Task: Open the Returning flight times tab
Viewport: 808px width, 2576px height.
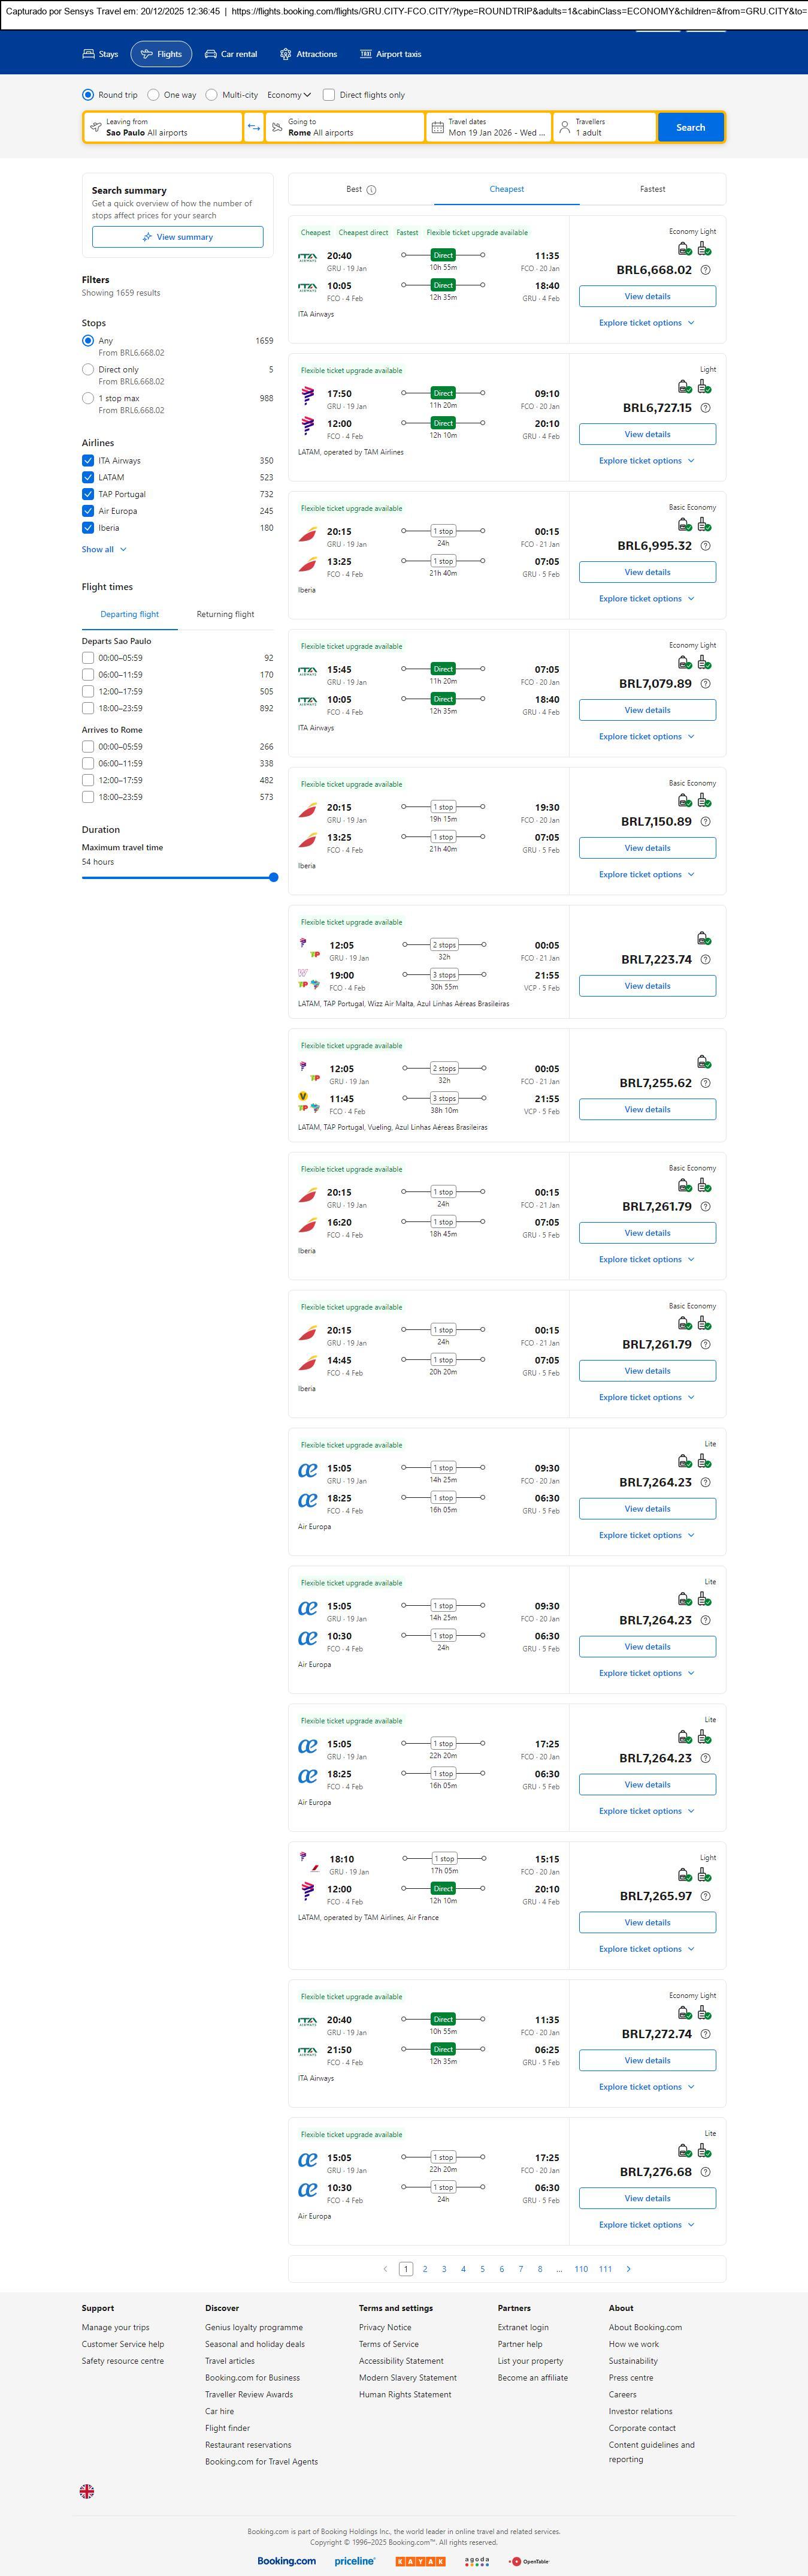Action: click(x=225, y=614)
